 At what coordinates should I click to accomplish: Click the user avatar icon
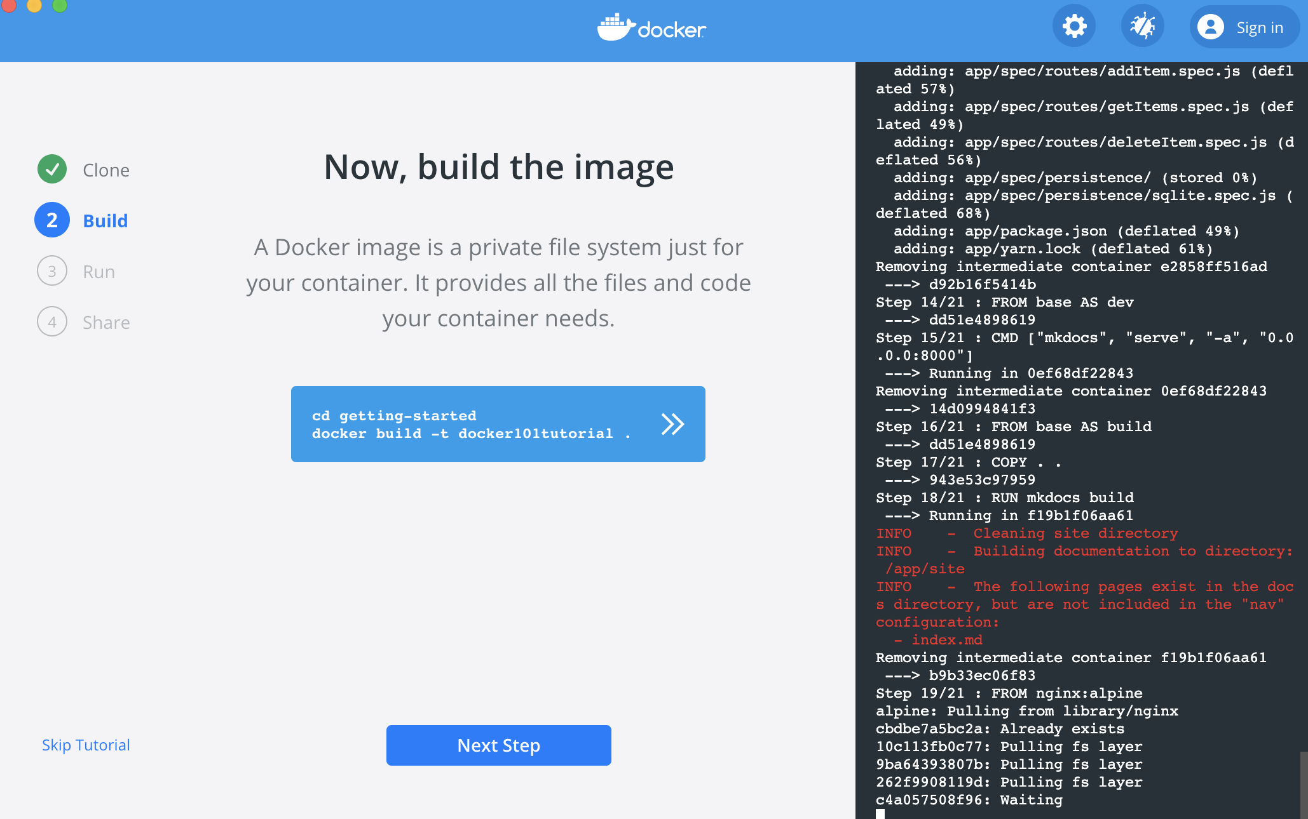[1210, 27]
